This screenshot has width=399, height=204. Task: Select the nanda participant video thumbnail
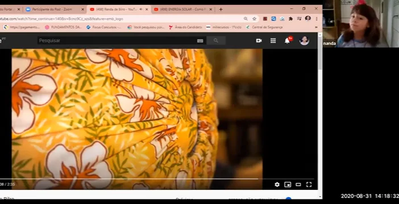[x=361, y=24]
